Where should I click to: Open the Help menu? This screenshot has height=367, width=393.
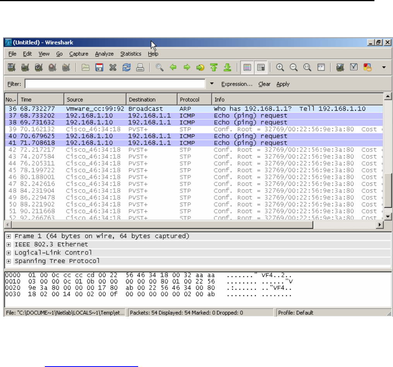click(x=153, y=54)
